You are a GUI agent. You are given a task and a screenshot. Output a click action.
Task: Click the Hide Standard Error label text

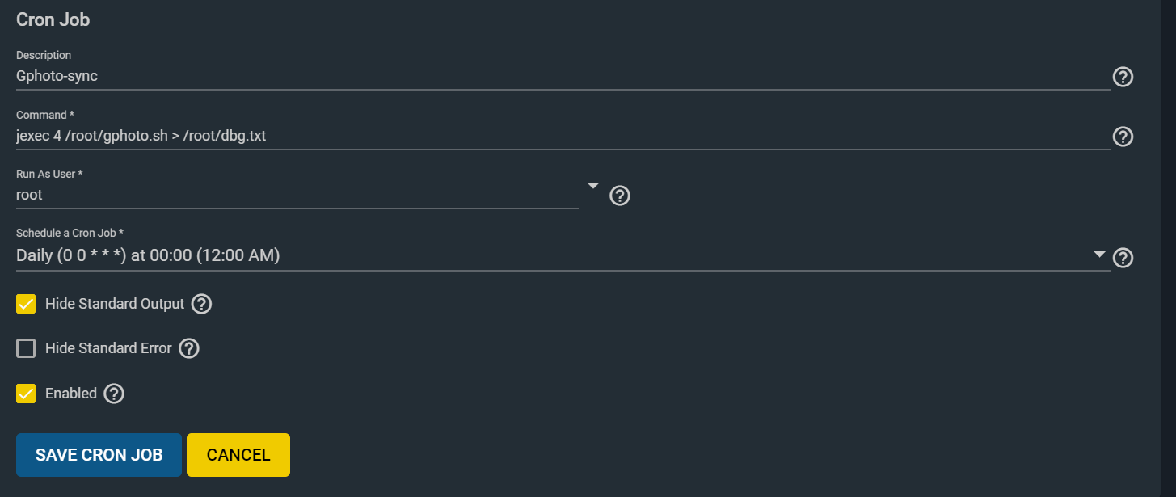(108, 348)
